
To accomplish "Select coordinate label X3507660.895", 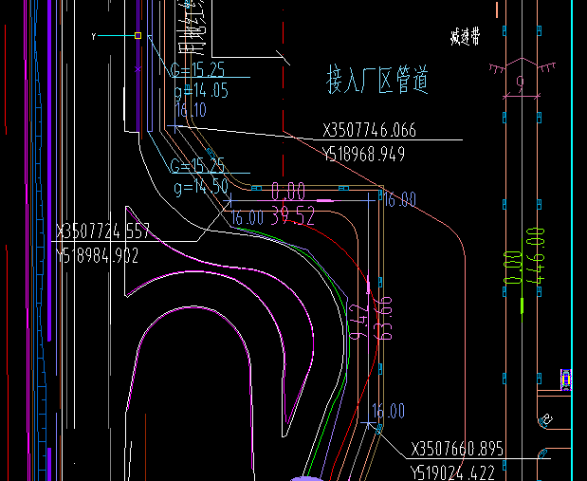I will coord(457,449).
